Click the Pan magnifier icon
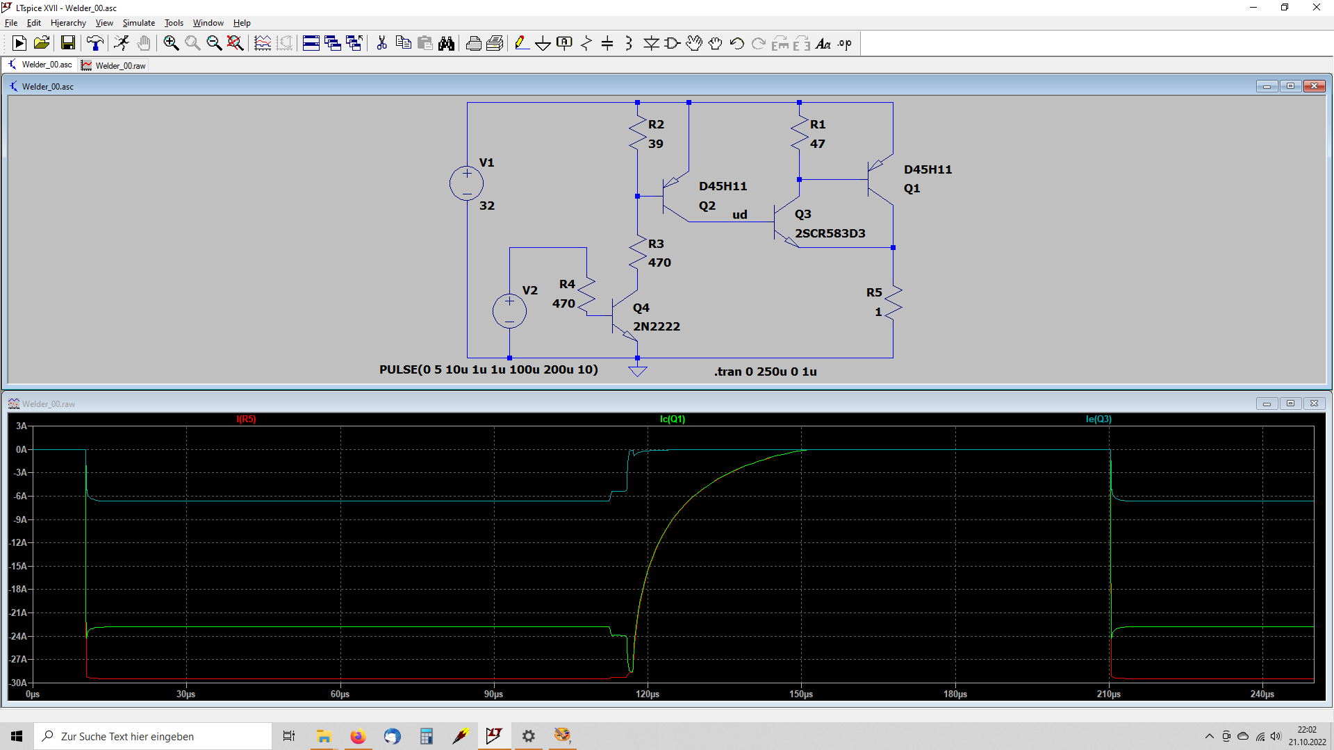1334x750 pixels. 192,44
